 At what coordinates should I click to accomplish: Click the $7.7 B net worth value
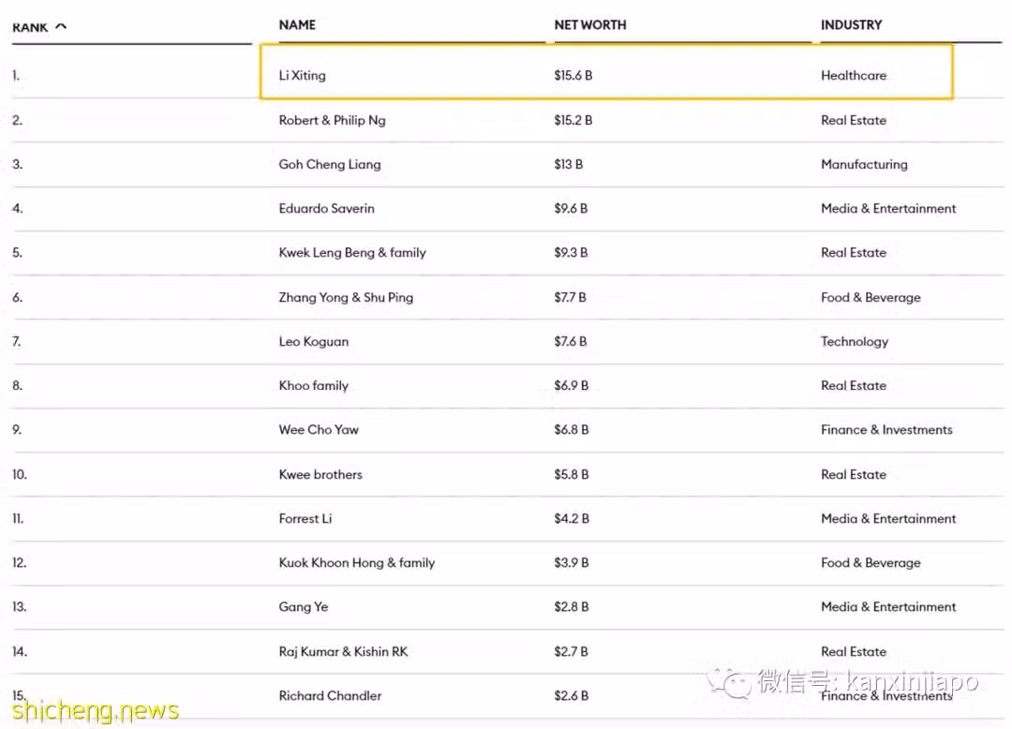(571, 297)
